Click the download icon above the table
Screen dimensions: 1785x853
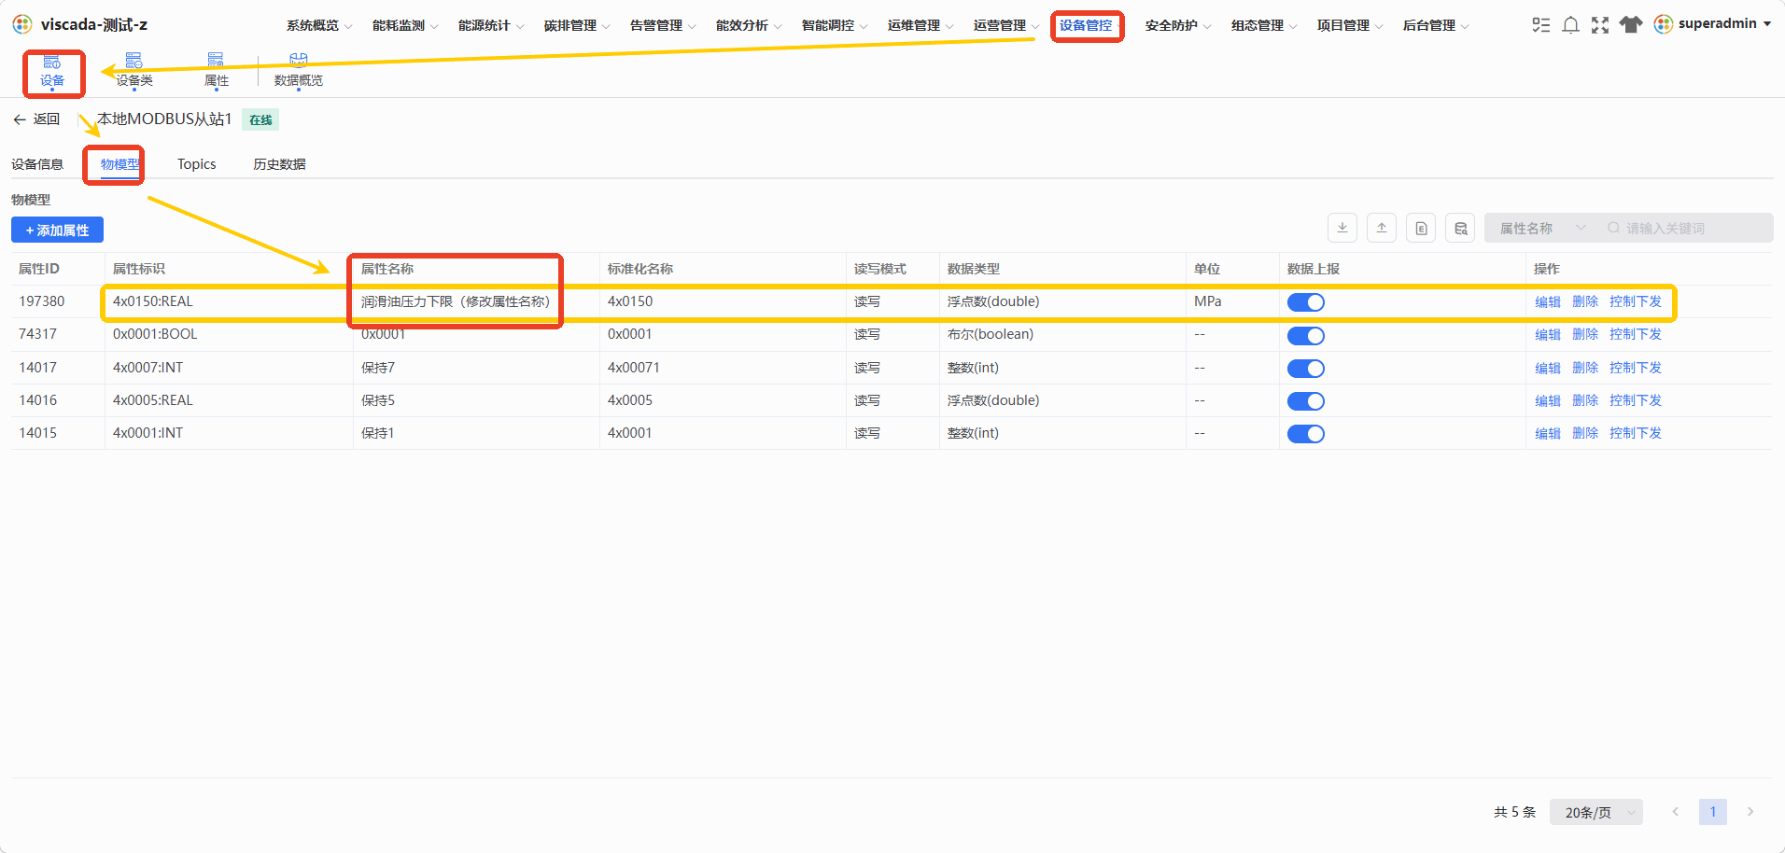pos(1342,228)
